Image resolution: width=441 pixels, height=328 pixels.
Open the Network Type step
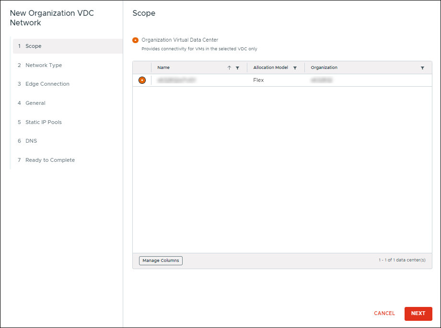pyautogui.click(x=44, y=65)
